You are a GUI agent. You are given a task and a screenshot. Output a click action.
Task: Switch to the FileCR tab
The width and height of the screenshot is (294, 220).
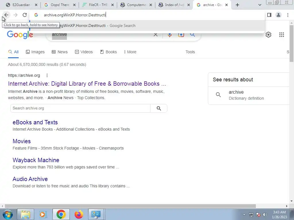click(98, 5)
